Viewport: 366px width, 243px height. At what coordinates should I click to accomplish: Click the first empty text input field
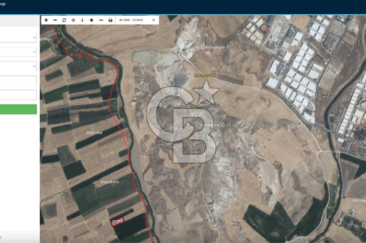coord(18,81)
